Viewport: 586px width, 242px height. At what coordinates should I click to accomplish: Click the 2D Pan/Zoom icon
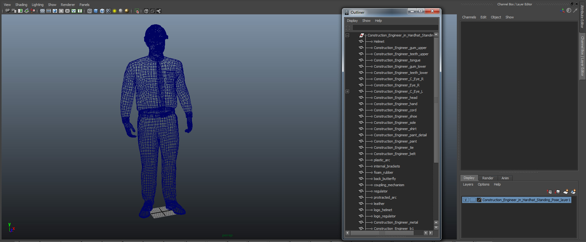[x=33, y=11]
